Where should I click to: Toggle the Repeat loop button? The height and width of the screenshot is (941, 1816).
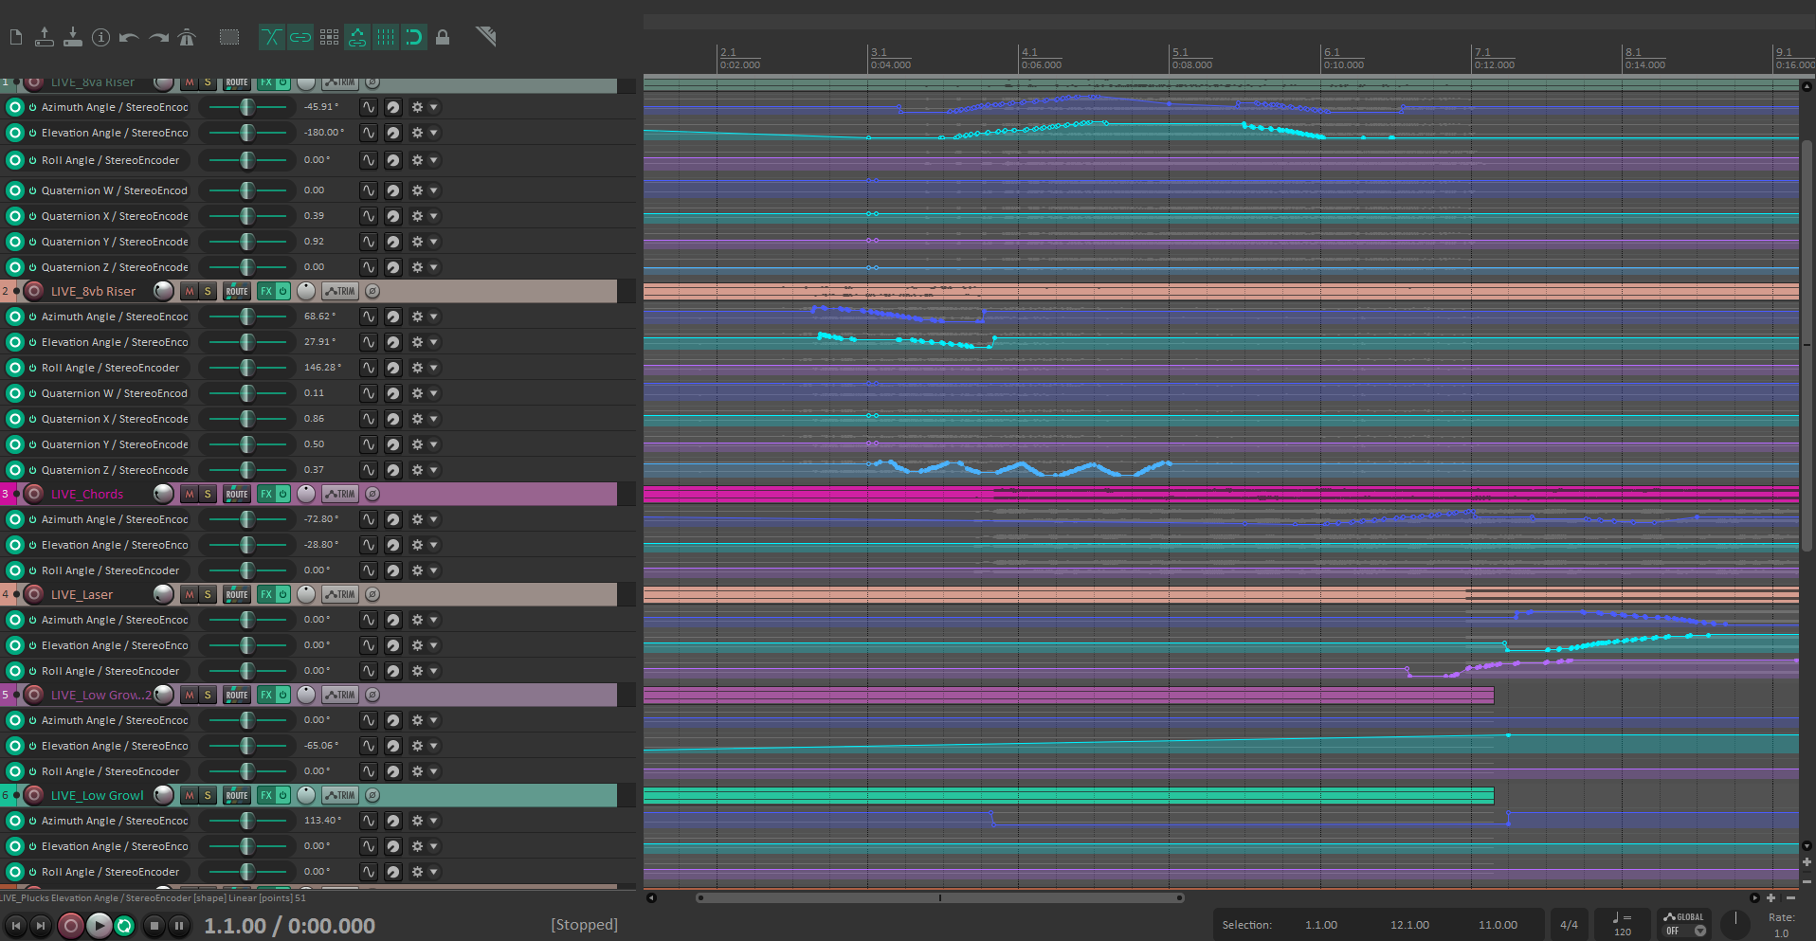tap(124, 925)
